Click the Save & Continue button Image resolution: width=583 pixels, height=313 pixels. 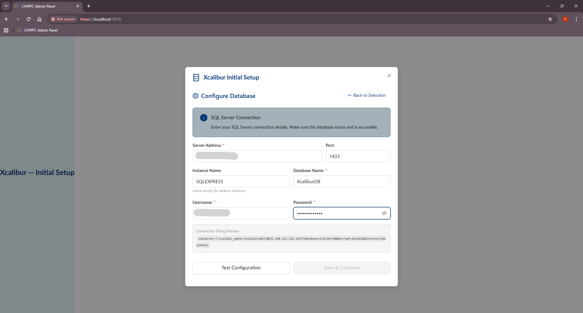(342, 268)
